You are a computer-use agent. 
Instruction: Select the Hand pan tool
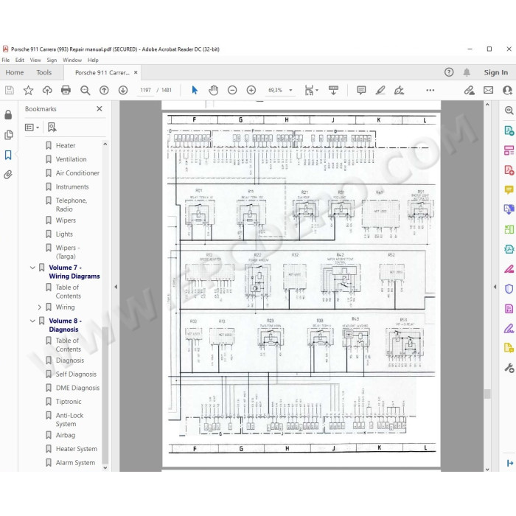[x=214, y=90]
